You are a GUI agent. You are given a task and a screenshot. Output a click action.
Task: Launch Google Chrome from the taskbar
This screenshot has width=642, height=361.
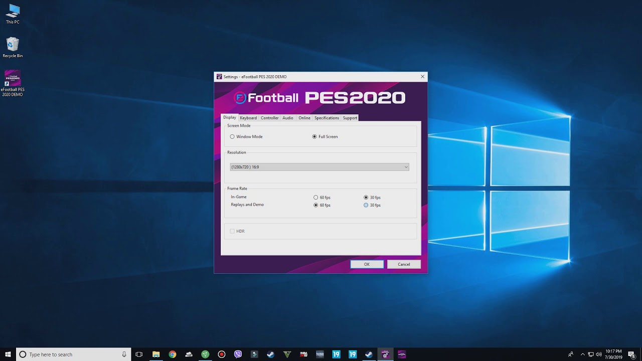(x=173, y=354)
